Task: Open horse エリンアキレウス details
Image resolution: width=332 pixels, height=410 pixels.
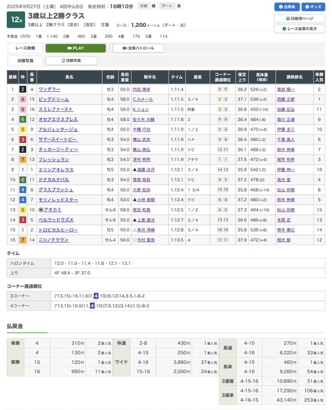Action: click(x=56, y=169)
